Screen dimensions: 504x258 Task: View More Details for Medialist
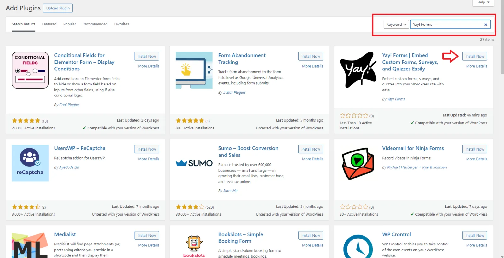(148, 245)
